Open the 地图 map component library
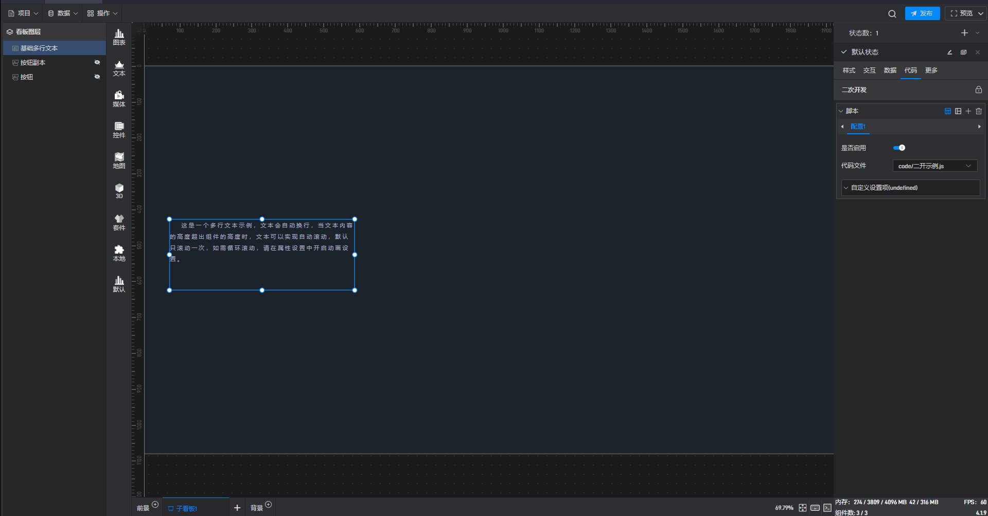This screenshot has width=988, height=516. 119,161
